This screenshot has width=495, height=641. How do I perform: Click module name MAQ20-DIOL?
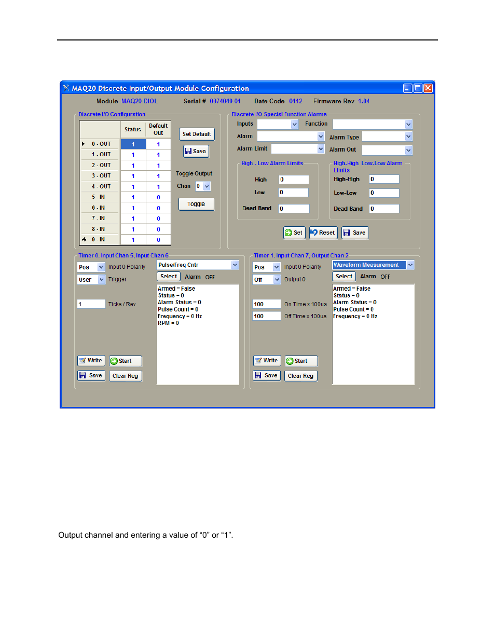click(x=140, y=101)
